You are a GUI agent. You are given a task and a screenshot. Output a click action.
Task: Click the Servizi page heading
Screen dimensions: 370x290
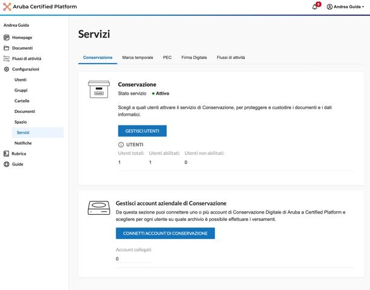tap(94, 34)
